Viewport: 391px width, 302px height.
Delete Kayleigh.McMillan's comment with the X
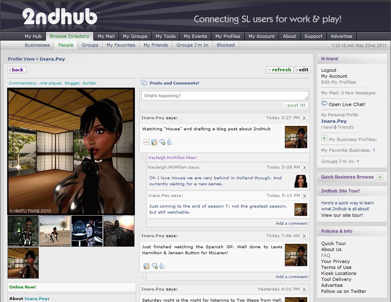click(x=304, y=167)
